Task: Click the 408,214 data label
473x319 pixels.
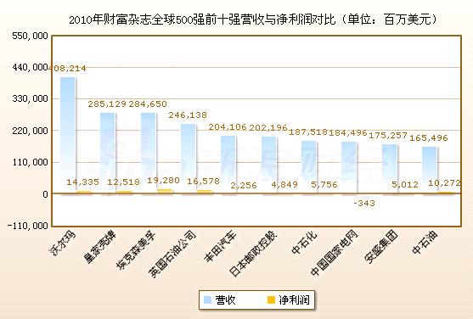Action: click(x=67, y=69)
